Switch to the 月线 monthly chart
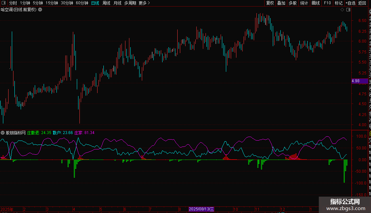371x213 pixels. click(117, 3)
